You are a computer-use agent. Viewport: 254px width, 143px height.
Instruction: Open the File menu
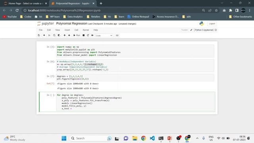click(40, 30)
